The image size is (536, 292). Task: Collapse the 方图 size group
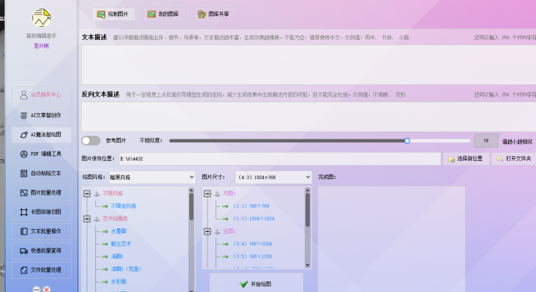(x=207, y=194)
